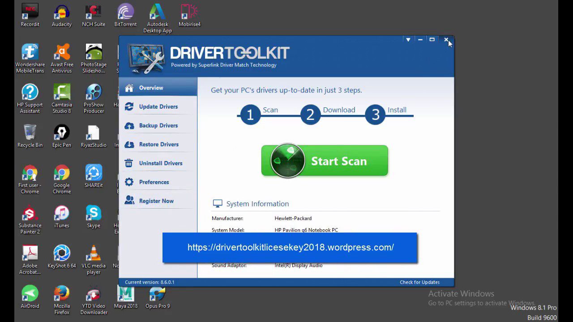Image resolution: width=573 pixels, height=322 pixels.
Task: Open the PhotoStage Slideshow desktop icon
Action: 94,59
